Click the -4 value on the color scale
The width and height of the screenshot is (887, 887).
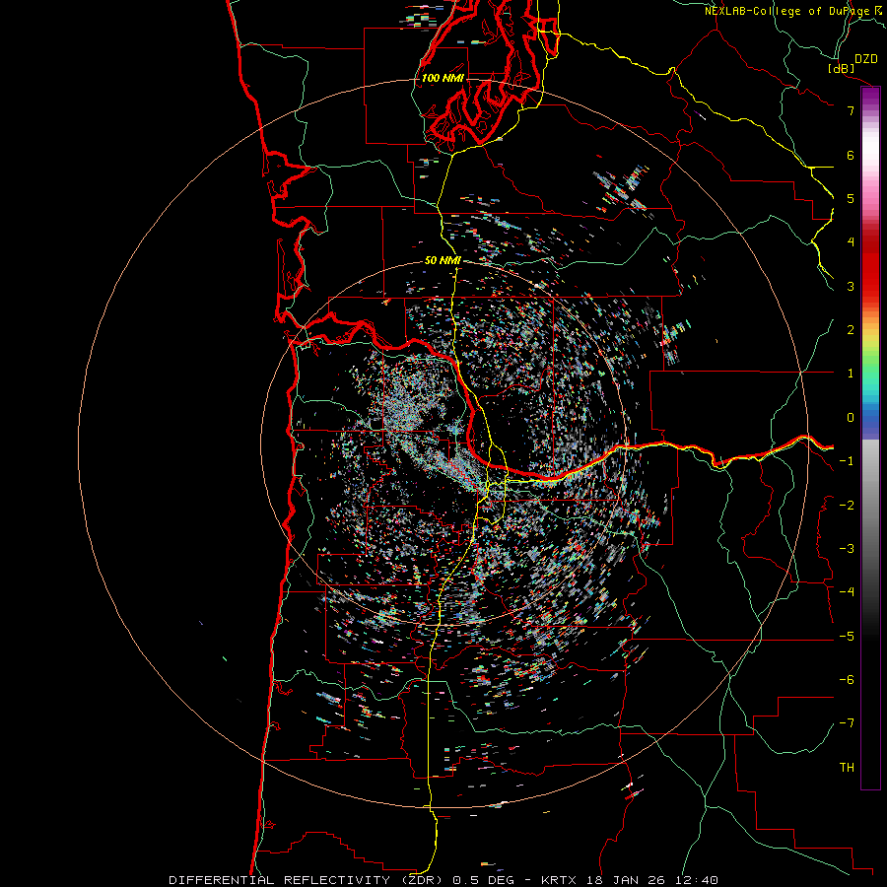pyautogui.click(x=847, y=592)
